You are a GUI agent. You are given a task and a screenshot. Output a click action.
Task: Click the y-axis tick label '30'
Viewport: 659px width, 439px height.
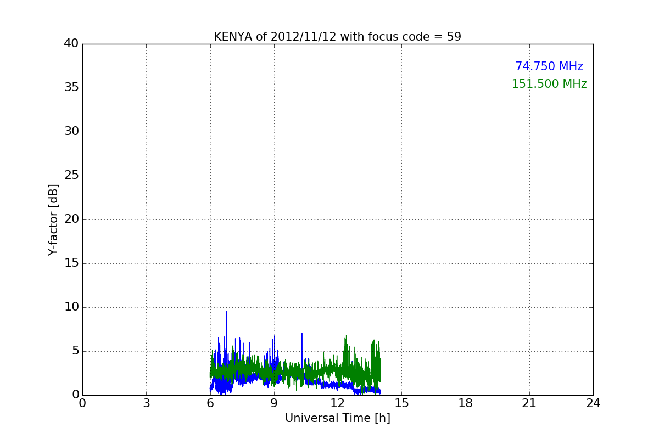[71, 132]
